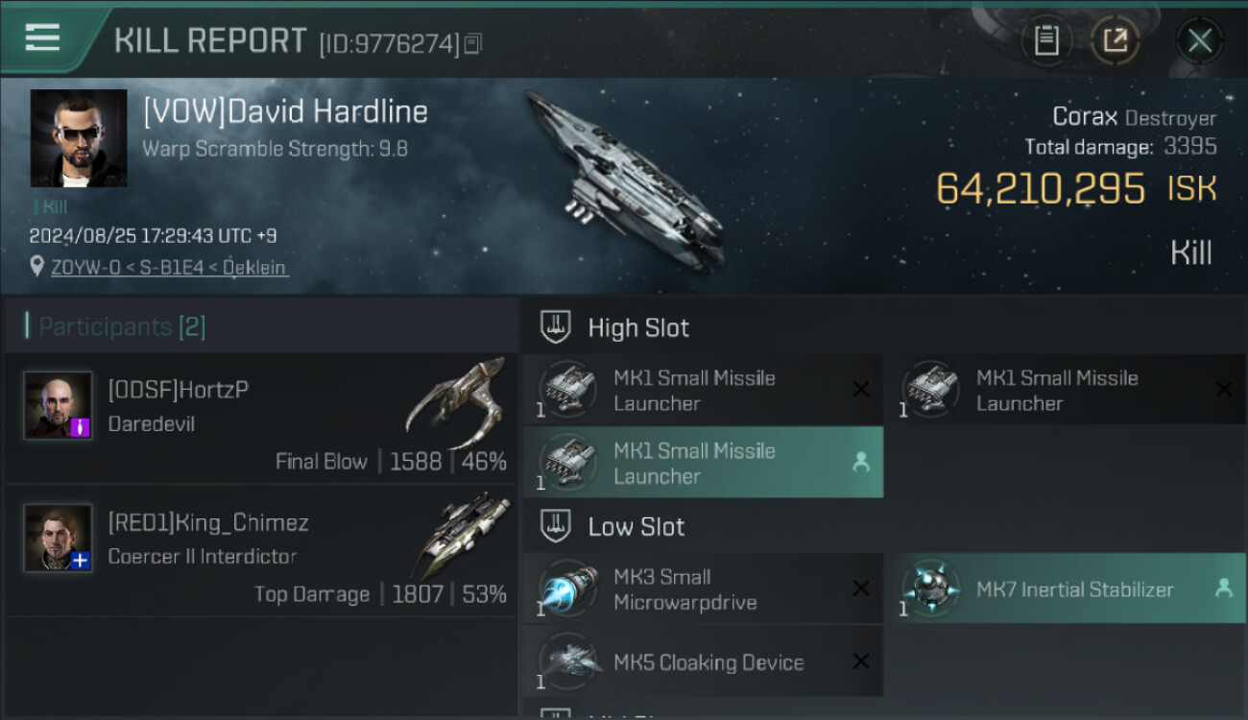Click the MK5 Cloaking Device icon
This screenshot has height=720, width=1248.
click(568, 661)
